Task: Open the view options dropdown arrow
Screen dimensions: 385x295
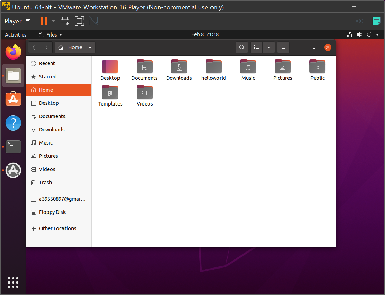Action: [269, 47]
